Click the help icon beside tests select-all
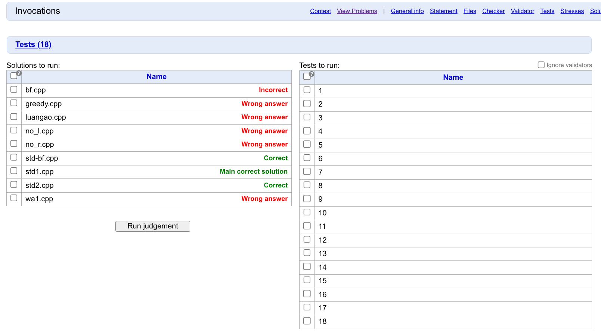 [x=312, y=74]
